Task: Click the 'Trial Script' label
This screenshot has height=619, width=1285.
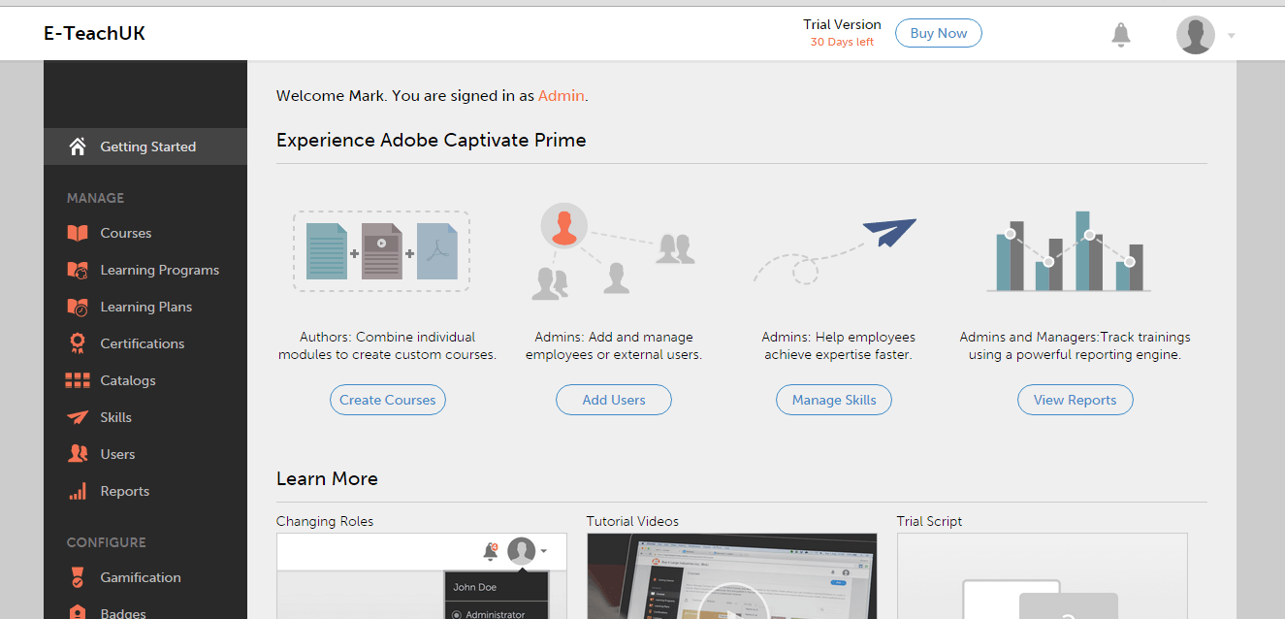Action: [x=930, y=521]
